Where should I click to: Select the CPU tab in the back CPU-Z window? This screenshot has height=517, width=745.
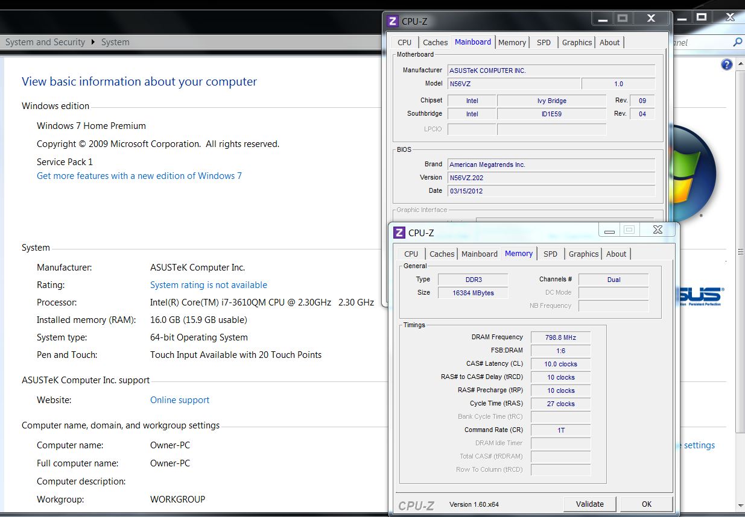[405, 42]
